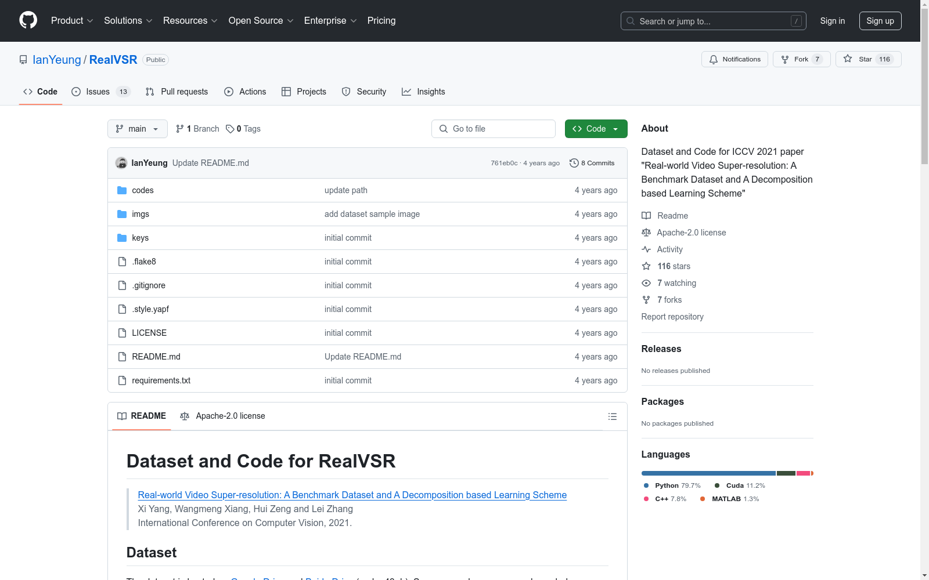Click the GitHub logo icon
This screenshot has width=929, height=580.
click(x=28, y=20)
